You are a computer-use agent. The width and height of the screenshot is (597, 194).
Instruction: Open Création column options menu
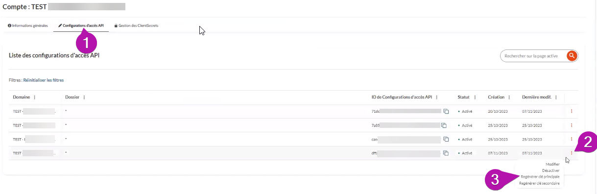(x=509, y=97)
